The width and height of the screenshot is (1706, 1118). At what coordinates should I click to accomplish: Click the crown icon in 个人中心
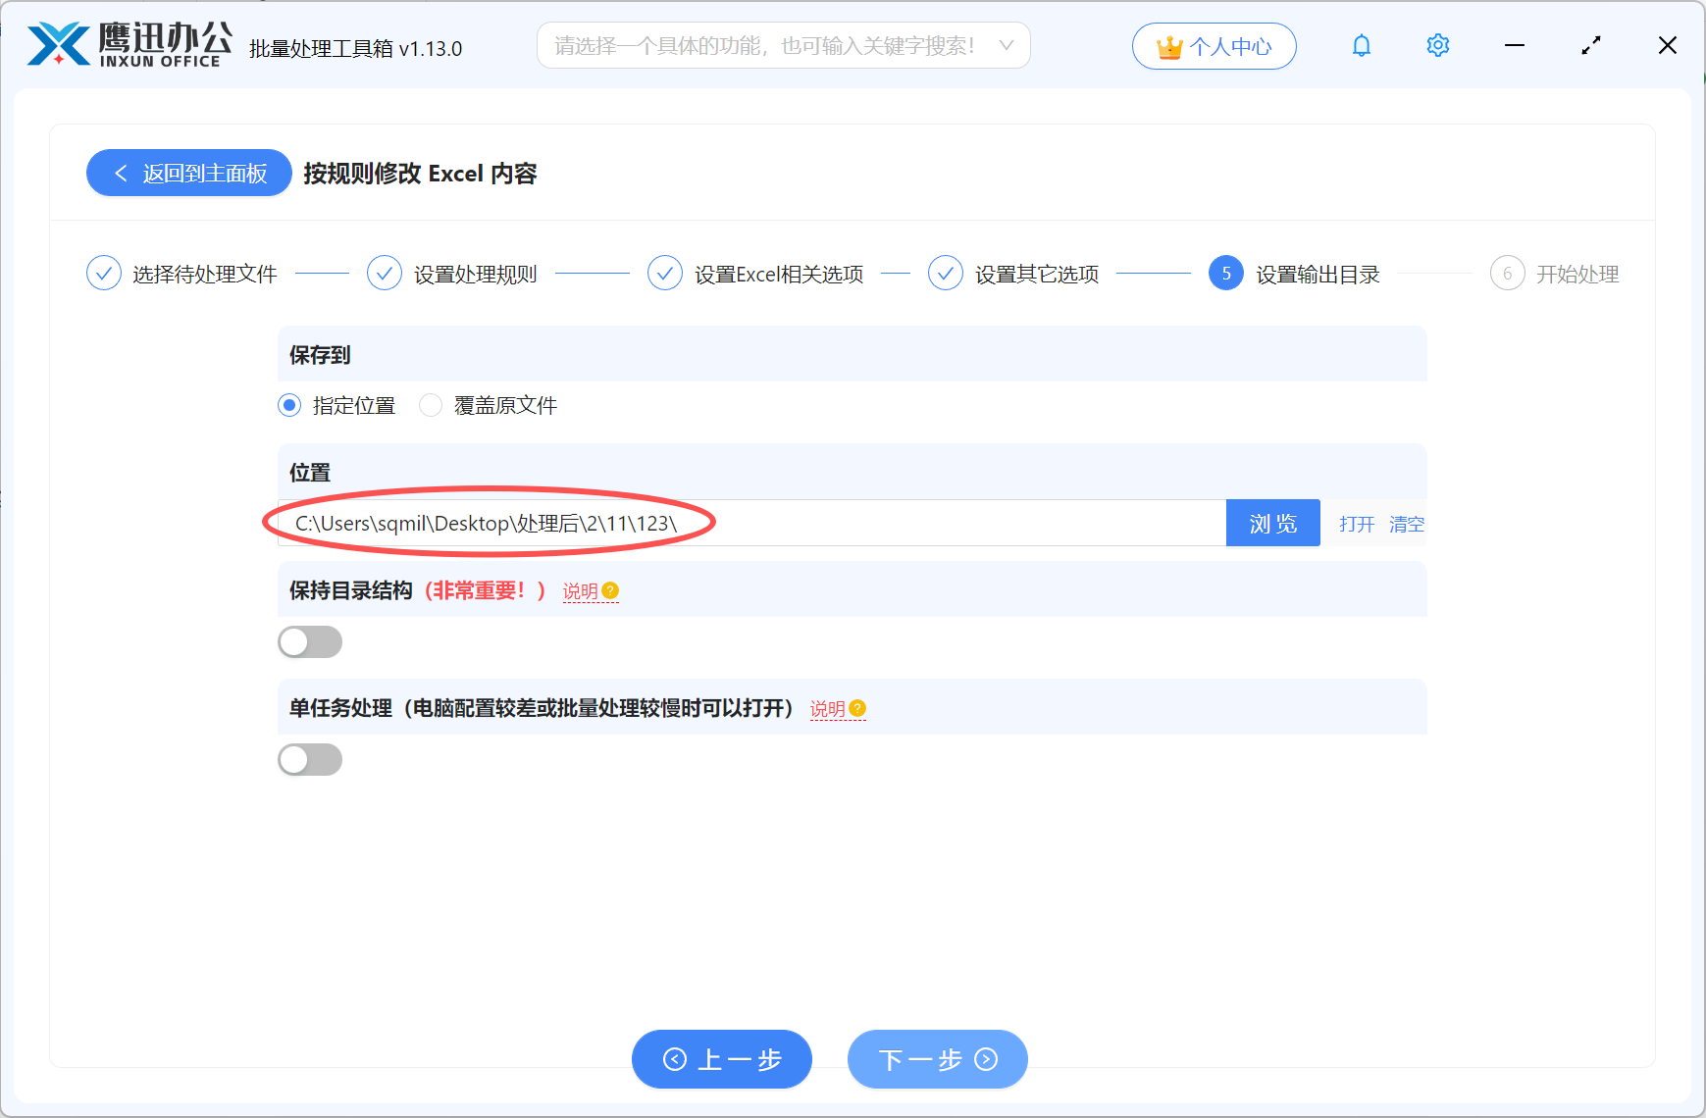(x=1169, y=45)
